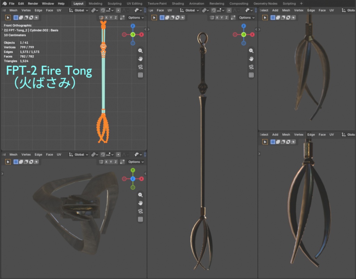
Task: Expand Options dropdown in Front Orthographic viewport
Action: tap(136, 17)
